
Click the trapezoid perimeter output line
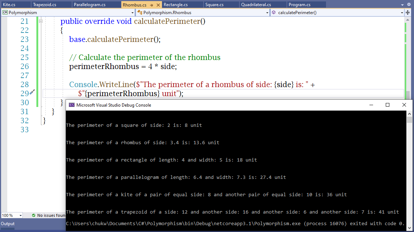click(232, 212)
